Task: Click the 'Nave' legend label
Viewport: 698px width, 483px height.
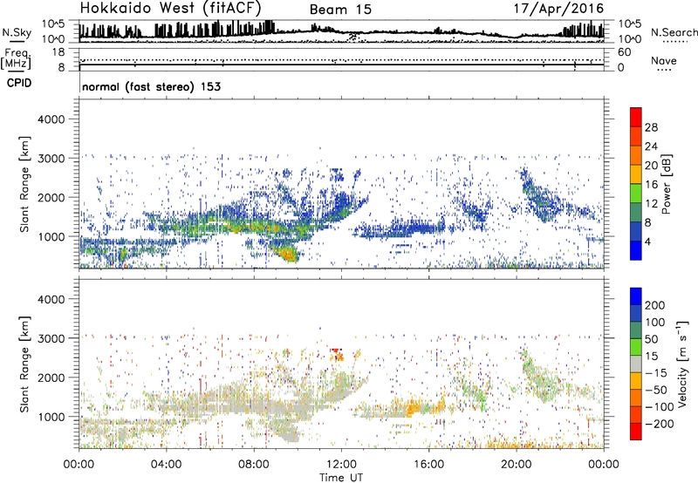Action: click(x=663, y=60)
